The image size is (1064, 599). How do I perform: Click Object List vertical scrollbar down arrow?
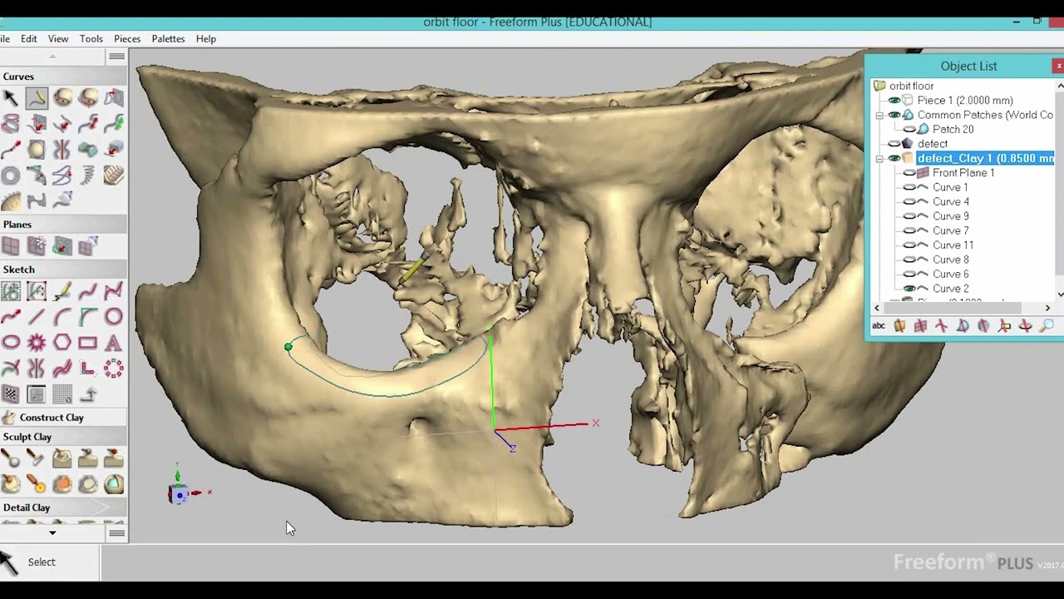click(x=1060, y=295)
